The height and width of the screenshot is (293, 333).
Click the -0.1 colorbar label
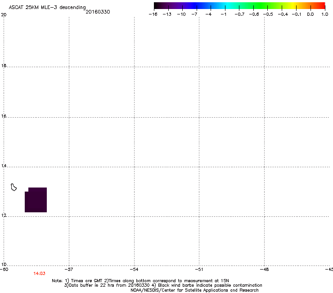pos(296,14)
